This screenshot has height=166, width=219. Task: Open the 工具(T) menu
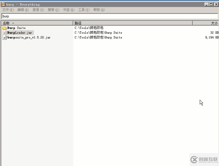pyautogui.click(x=84, y=10)
